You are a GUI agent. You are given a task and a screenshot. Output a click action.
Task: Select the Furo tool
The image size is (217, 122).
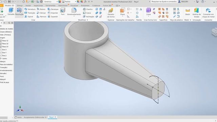[62, 12]
